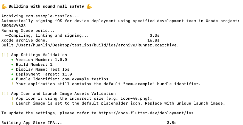Click the left flexed-bicep emoji
243x125 pixels.
click(4, 6)
